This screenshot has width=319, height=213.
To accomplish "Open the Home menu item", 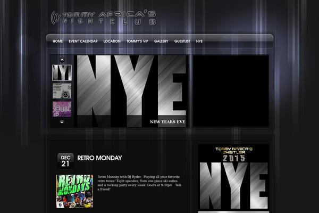I will tap(58, 41).
